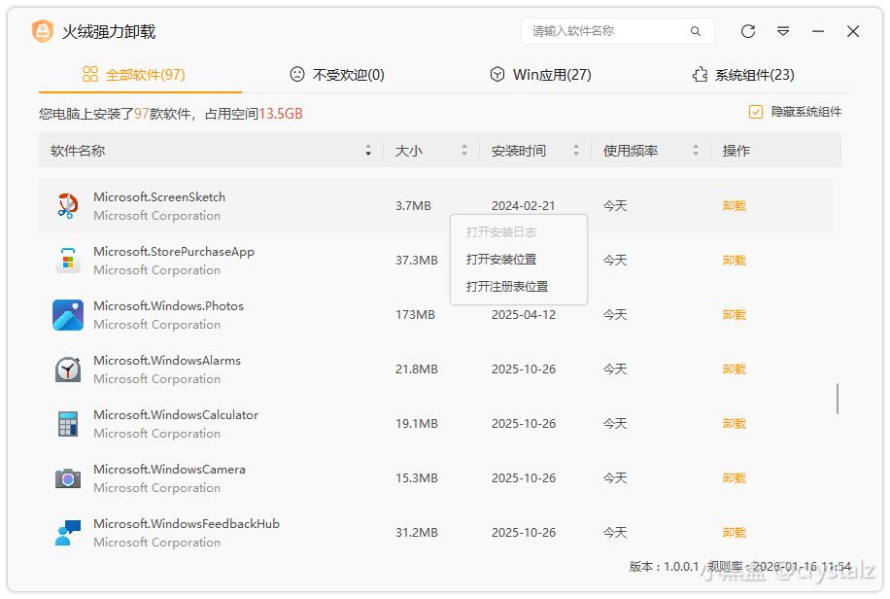Viewport: 890px width, 599px height.
Task: Sort by 安装时间 column arrows
Action: [x=576, y=150]
